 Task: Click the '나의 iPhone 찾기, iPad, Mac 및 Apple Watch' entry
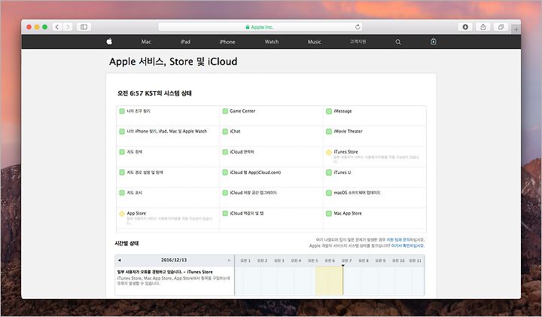pos(166,131)
